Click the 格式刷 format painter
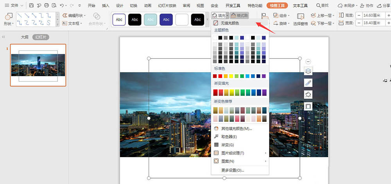Image resolution: width=391 pixels, height=184 pixels. pyautogui.click(x=239, y=15)
